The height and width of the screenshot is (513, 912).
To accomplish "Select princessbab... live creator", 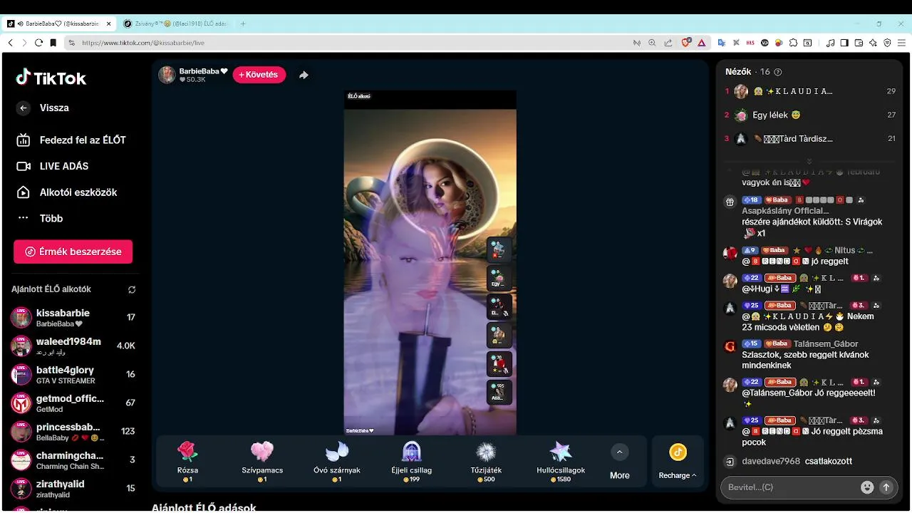I will (73, 432).
